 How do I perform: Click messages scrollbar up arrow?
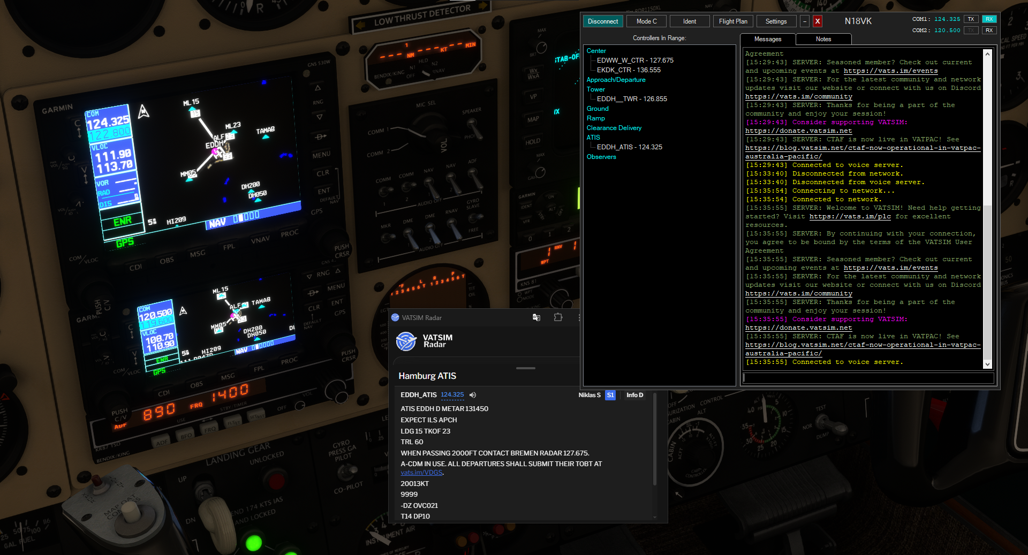(x=987, y=54)
